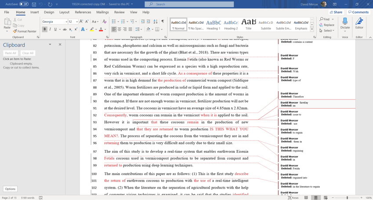Open the Comments button
The height and width of the screenshot is (200, 373).
coord(358,12)
